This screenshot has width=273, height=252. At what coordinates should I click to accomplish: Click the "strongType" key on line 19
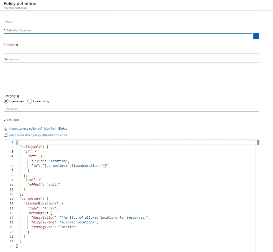click(x=43, y=227)
